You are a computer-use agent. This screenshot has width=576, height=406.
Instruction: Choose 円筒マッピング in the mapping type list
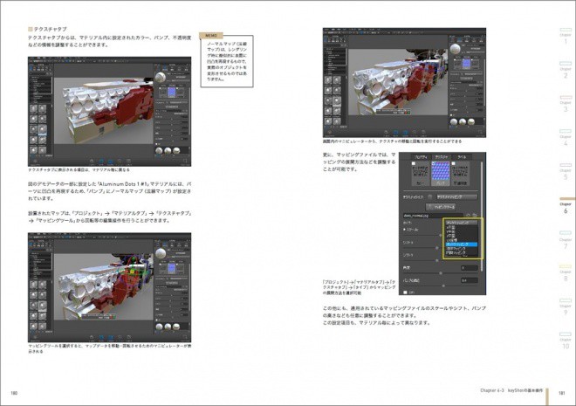[x=462, y=253]
